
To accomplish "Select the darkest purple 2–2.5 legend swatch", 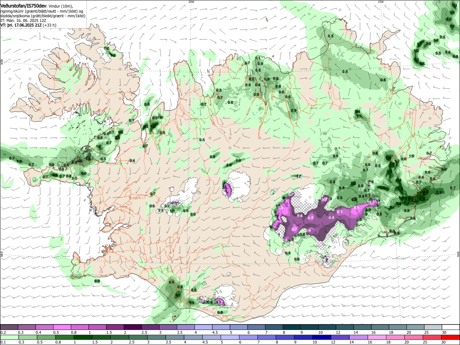I will tap(133, 327).
